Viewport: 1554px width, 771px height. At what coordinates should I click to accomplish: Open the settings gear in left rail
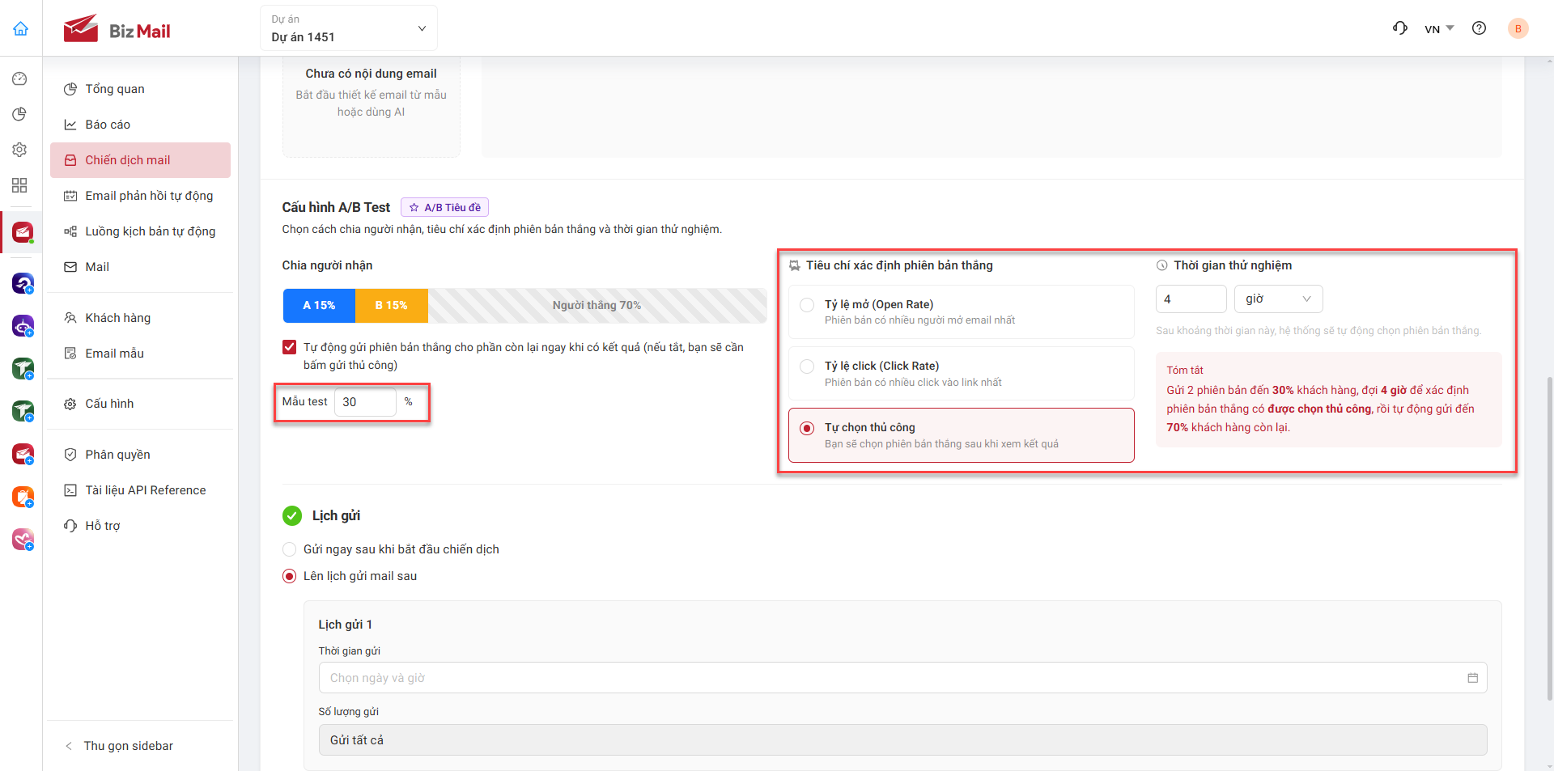[20, 150]
